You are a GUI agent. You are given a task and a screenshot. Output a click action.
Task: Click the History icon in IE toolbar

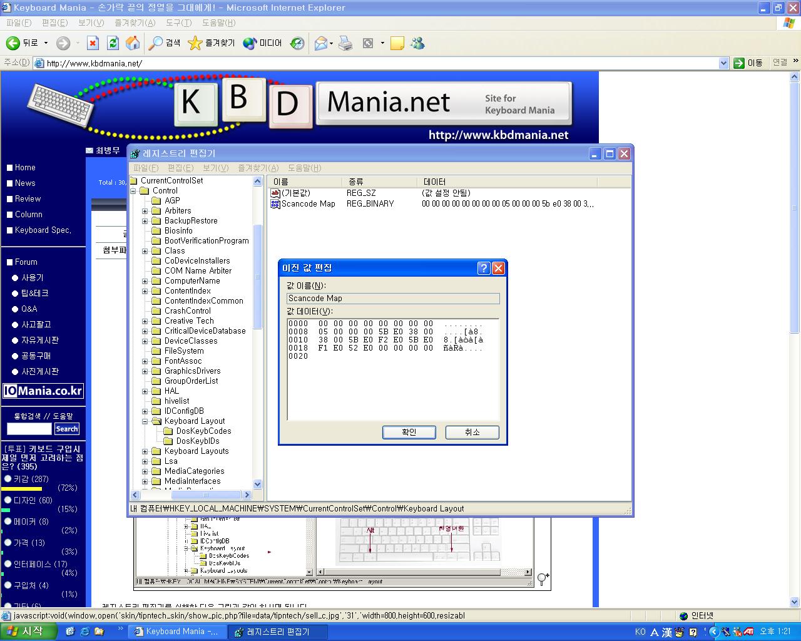pyautogui.click(x=297, y=43)
